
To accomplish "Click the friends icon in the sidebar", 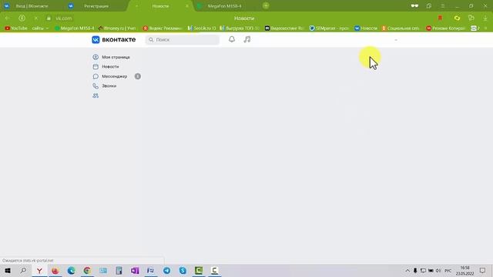I will pos(96,95).
